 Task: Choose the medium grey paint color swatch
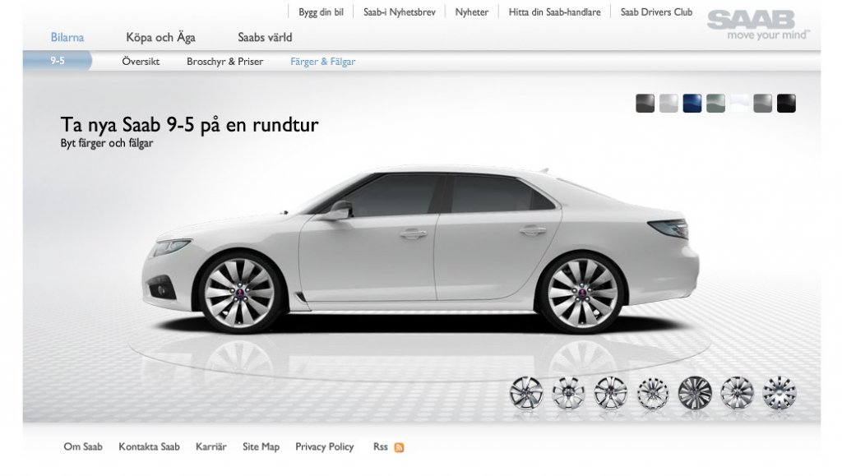click(762, 103)
